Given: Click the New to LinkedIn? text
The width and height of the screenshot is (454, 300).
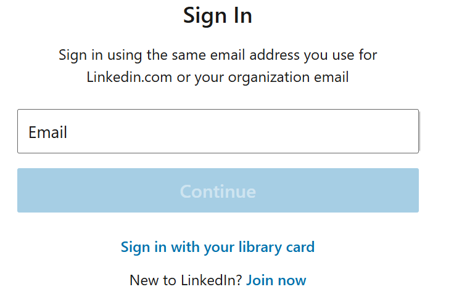Looking at the screenshot, I should (186, 280).
